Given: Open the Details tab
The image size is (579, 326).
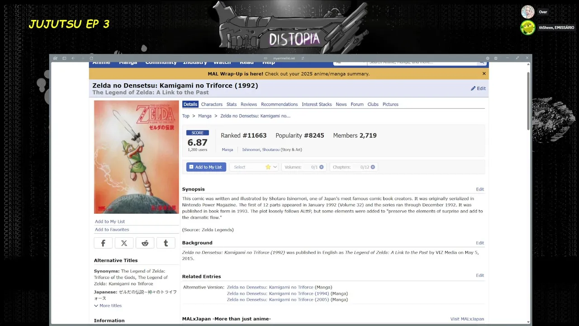Looking at the screenshot, I should click(x=190, y=104).
